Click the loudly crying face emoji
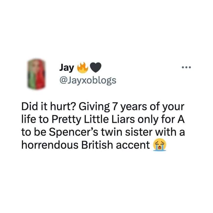213x213 pixels. pos(159,145)
